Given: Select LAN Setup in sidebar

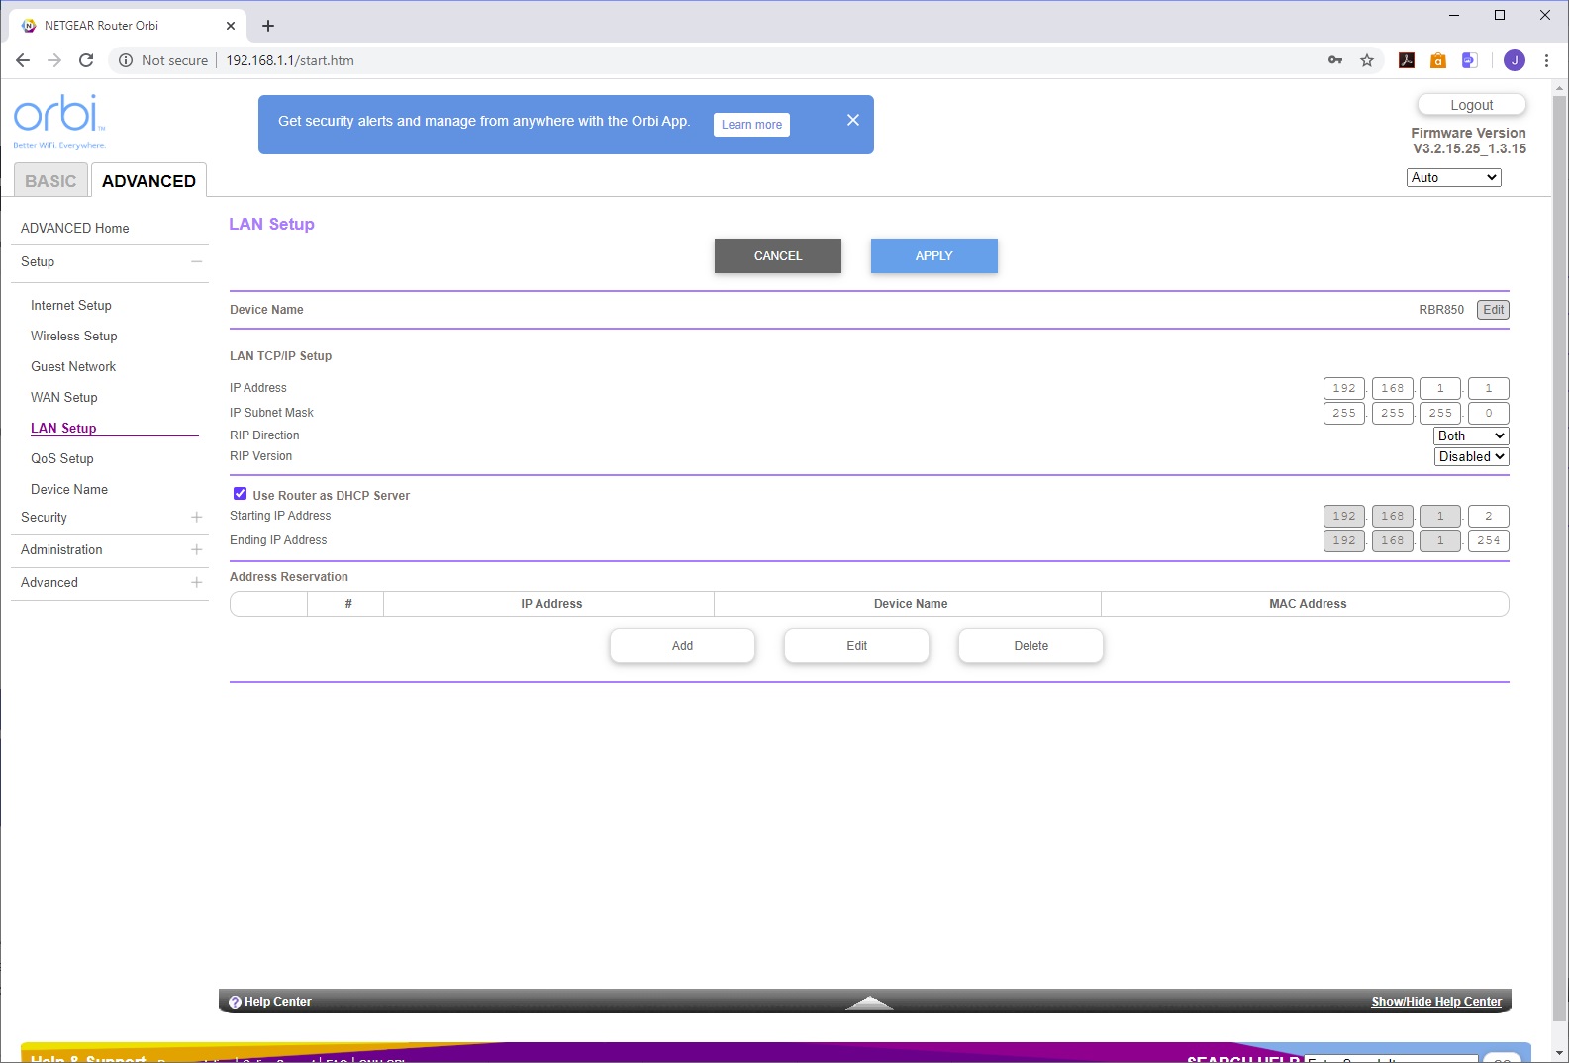Looking at the screenshot, I should coord(63,428).
